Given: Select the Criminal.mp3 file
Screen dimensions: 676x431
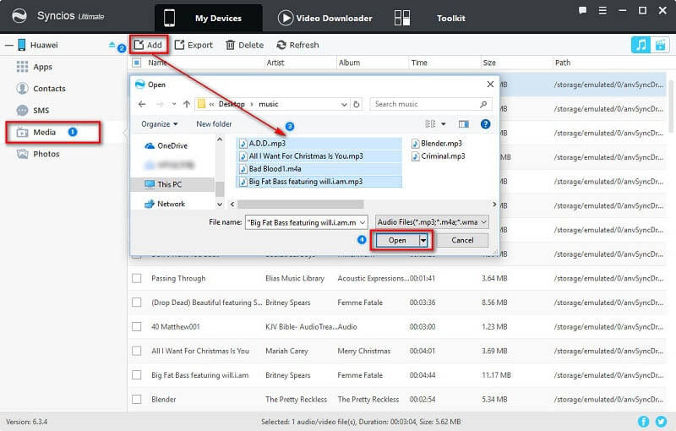Looking at the screenshot, I should (x=439, y=156).
